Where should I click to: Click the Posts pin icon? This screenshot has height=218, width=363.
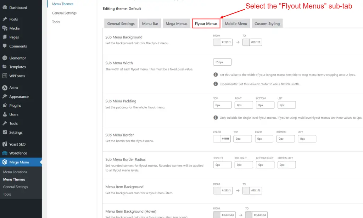pyautogui.click(x=5, y=19)
